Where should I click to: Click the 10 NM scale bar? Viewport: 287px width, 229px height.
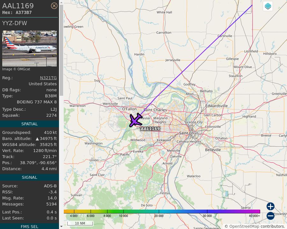click(x=80, y=223)
